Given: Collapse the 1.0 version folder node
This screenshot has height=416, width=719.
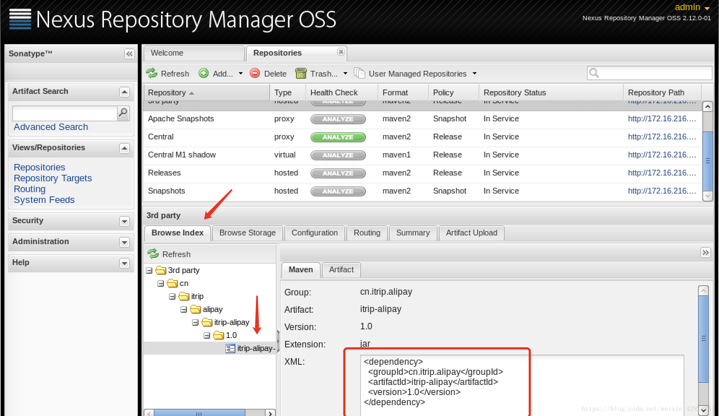Looking at the screenshot, I should click(207, 335).
